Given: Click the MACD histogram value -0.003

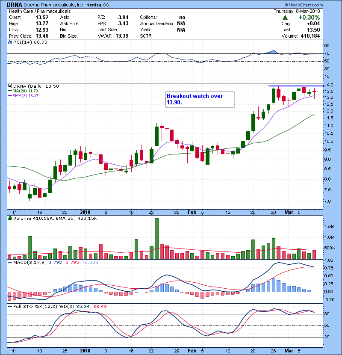Looking at the screenshot, I should 90,263.
